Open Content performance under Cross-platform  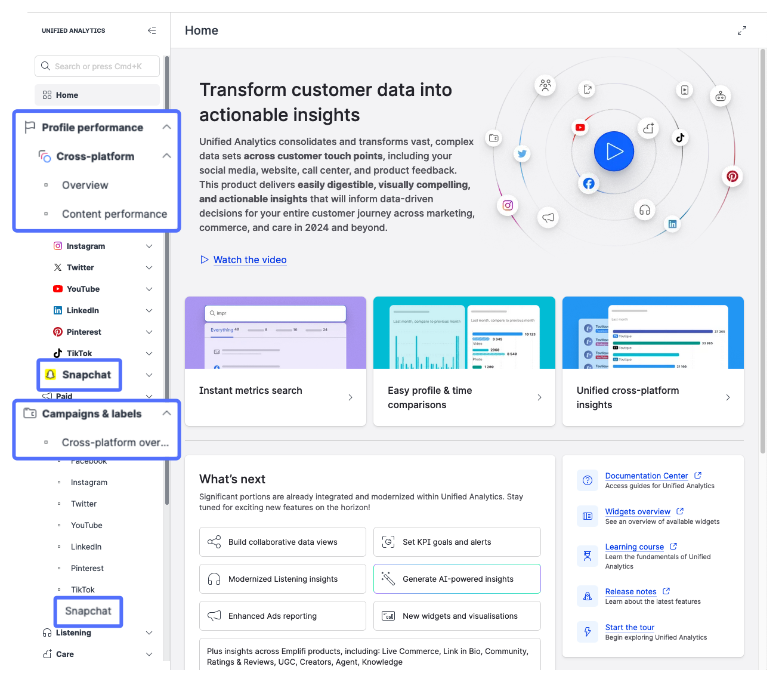pyautogui.click(x=114, y=214)
